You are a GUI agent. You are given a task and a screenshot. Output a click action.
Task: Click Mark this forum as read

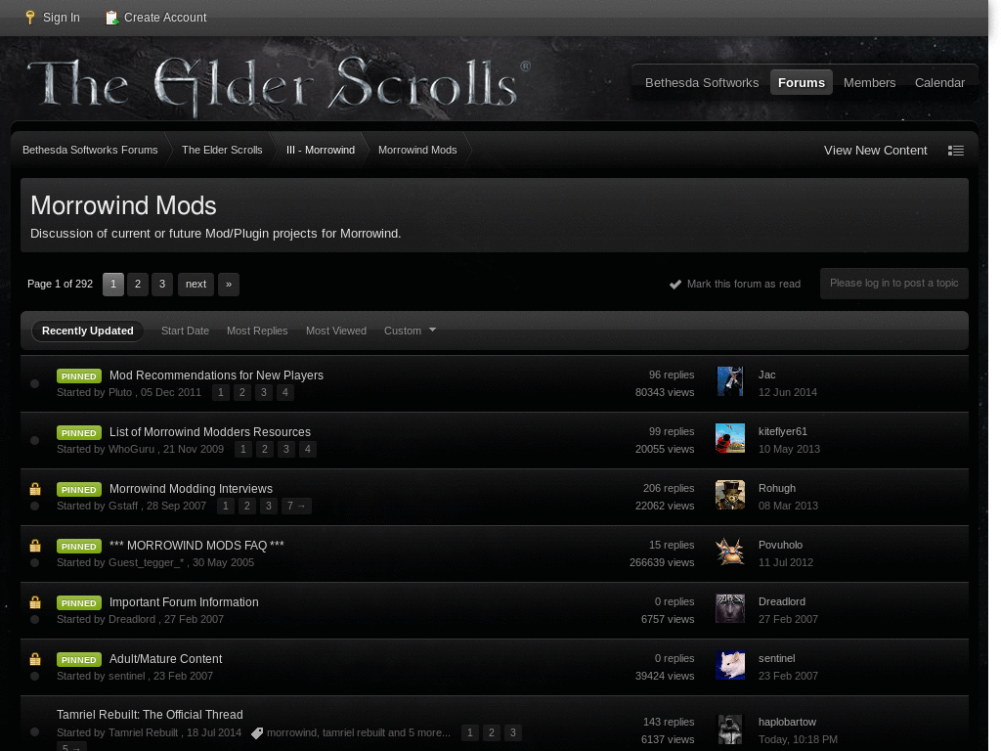744,285
